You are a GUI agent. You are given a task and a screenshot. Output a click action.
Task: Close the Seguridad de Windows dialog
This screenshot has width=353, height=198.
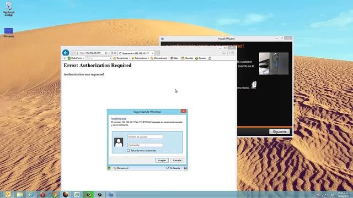tap(184, 111)
